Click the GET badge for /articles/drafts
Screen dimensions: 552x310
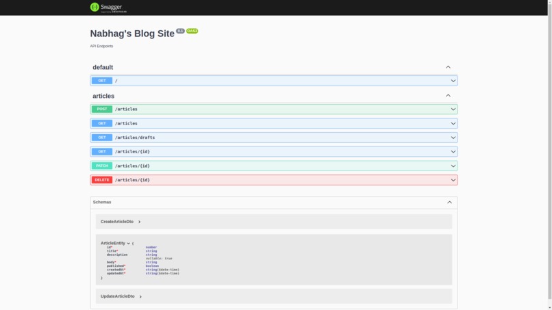coord(102,138)
